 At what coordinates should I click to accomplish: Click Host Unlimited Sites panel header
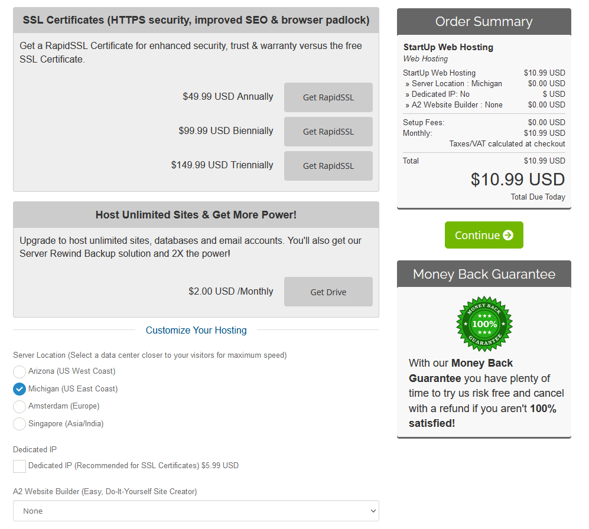(x=196, y=215)
